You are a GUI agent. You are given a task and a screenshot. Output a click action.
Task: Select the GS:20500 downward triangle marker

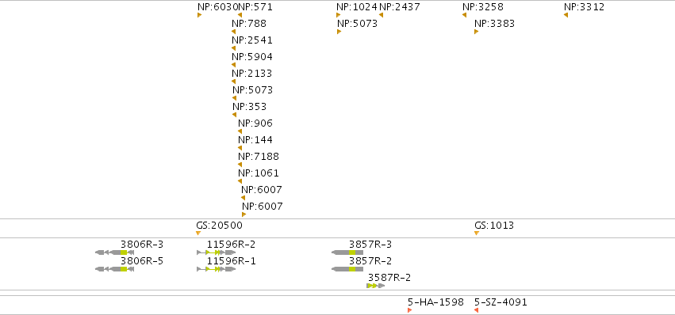tap(198, 233)
